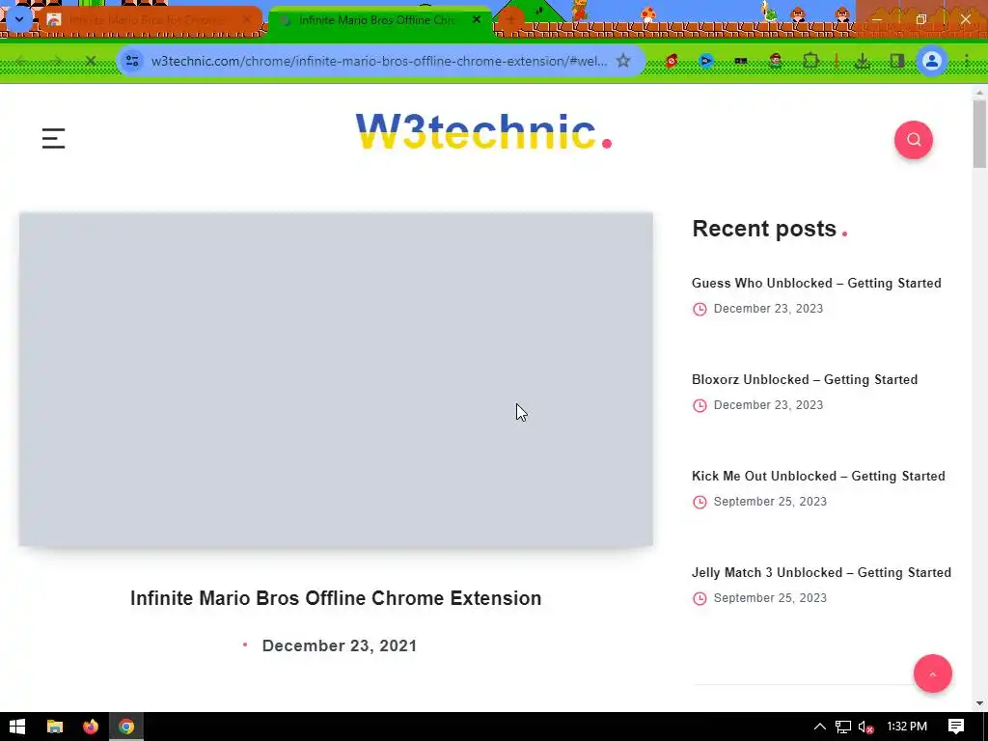Click the date under Jelly Match 3 Unblocked
This screenshot has height=741, width=988.
coord(770,598)
